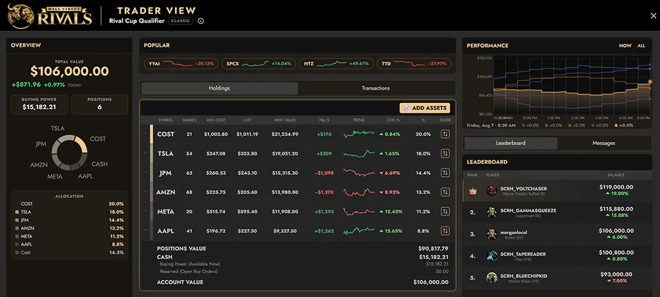Screen dimensions: 660x297
Task: Click SCRN_TAPEREADER's avatar
Action: tap(492, 256)
